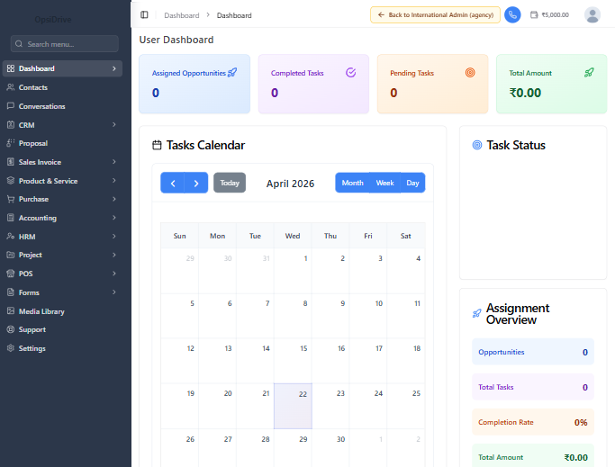615x467 pixels.
Task: Click the OpsiDrive logo text
Action: tap(53, 20)
